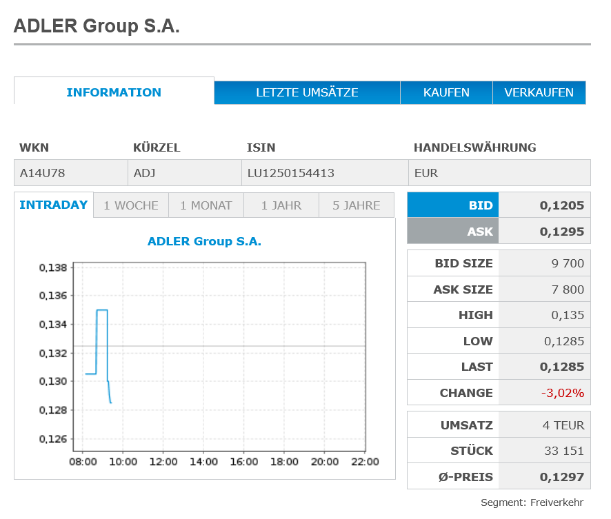This screenshot has width=611, height=519.
Task: Click the CHANGE row label
Action: coord(466,393)
